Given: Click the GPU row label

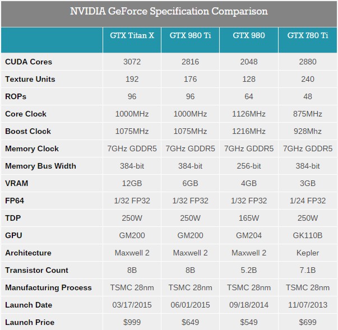Looking at the screenshot, I should (13, 235).
